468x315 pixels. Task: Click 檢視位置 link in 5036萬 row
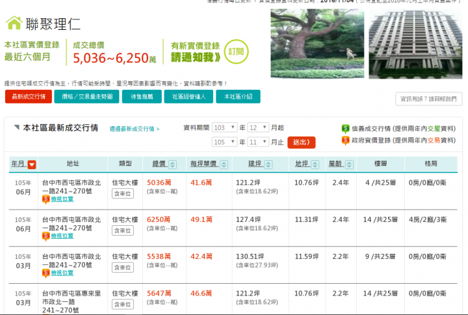tap(62, 199)
